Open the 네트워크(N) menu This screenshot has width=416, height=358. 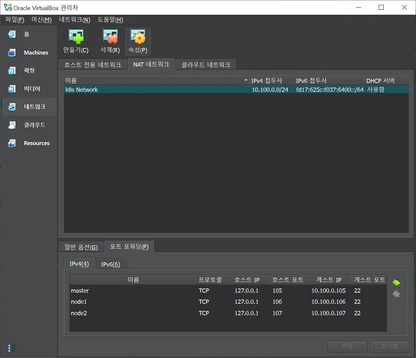click(x=75, y=20)
